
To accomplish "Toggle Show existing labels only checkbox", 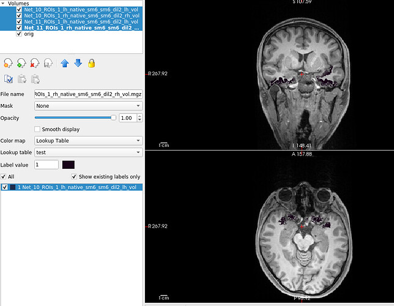I will click(x=74, y=176).
